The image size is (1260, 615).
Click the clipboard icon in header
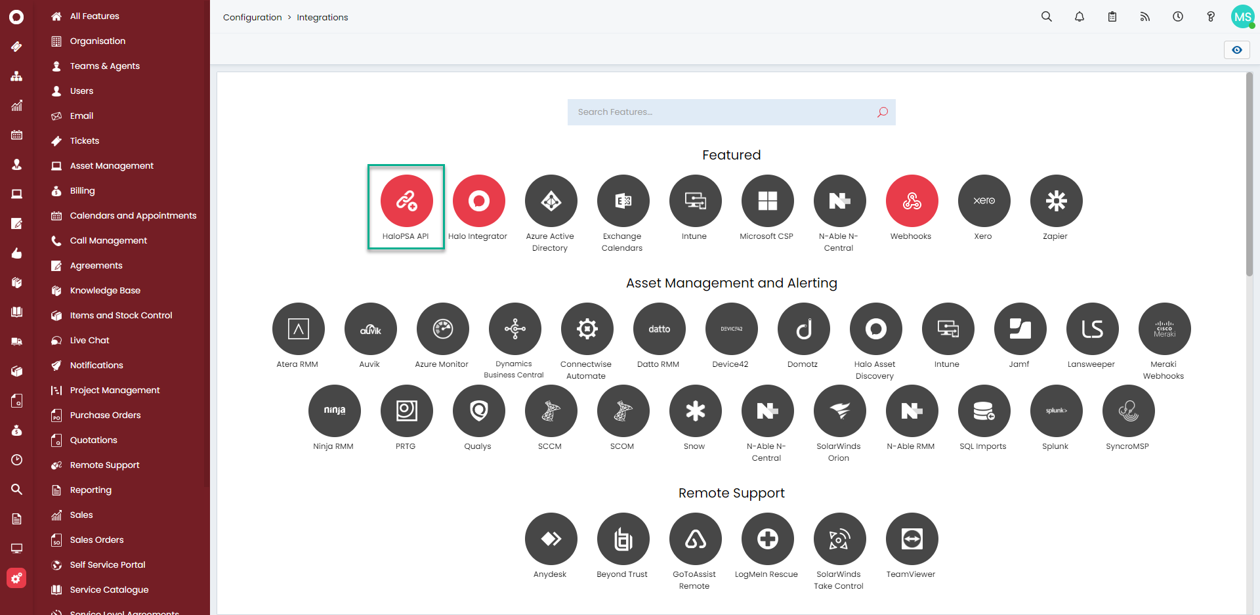[x=1112, y=17]
